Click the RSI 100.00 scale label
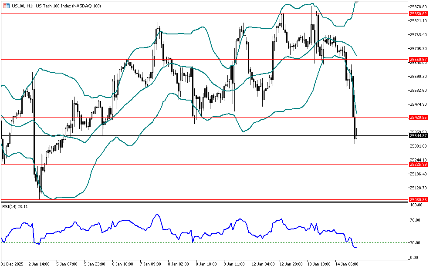 coord(416,205)
